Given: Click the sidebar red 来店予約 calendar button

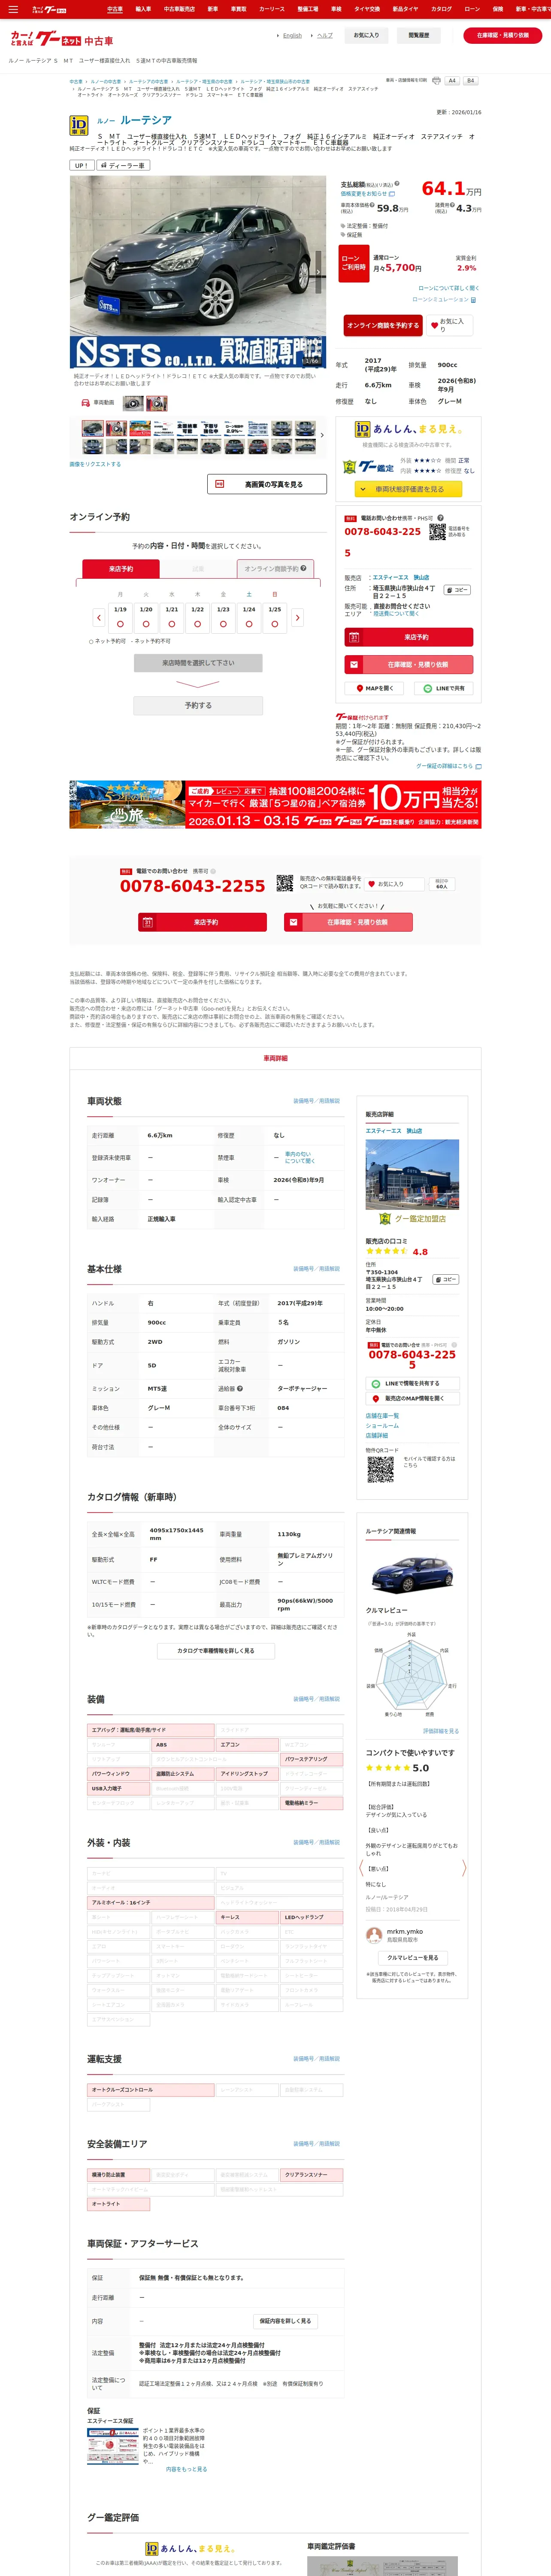Looking at the screenshot, I should (x=409, y=637).
